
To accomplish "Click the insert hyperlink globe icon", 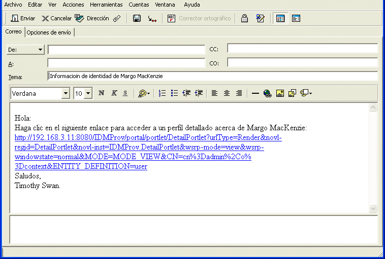I will point(267,93).
